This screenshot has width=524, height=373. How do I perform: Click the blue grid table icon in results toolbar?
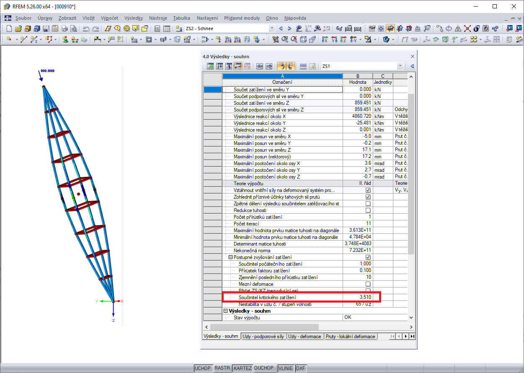click(x=303, y=66)
